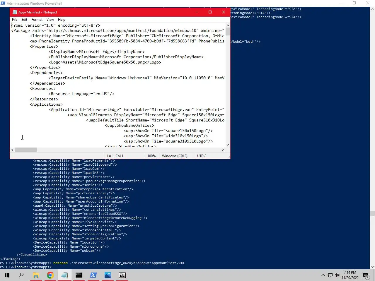375x281 pixels.
Task: Click the wide310x150Logo ShowOn line
Action: [x=166, y=136]
